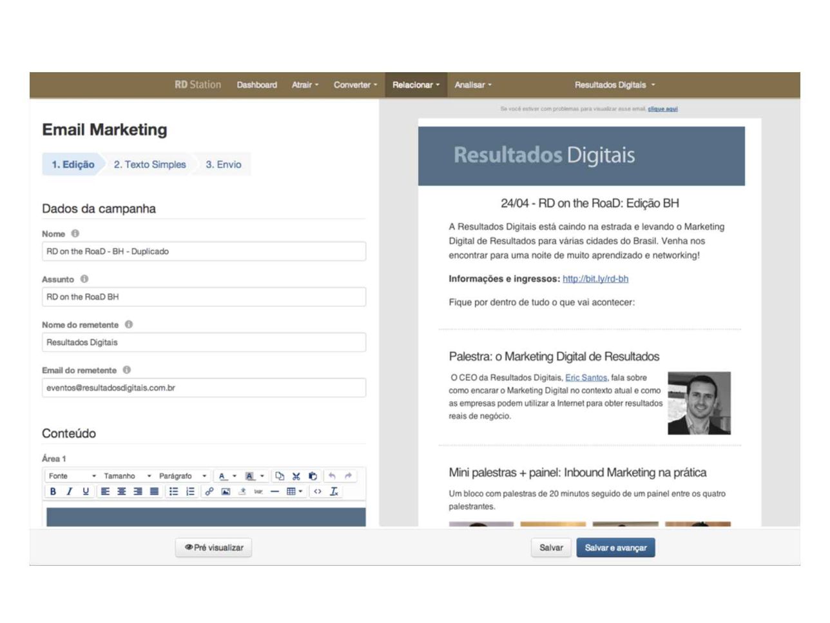830x623 pixels.
Task: Expand the Converter menu
Action: [x=355, y=84]
